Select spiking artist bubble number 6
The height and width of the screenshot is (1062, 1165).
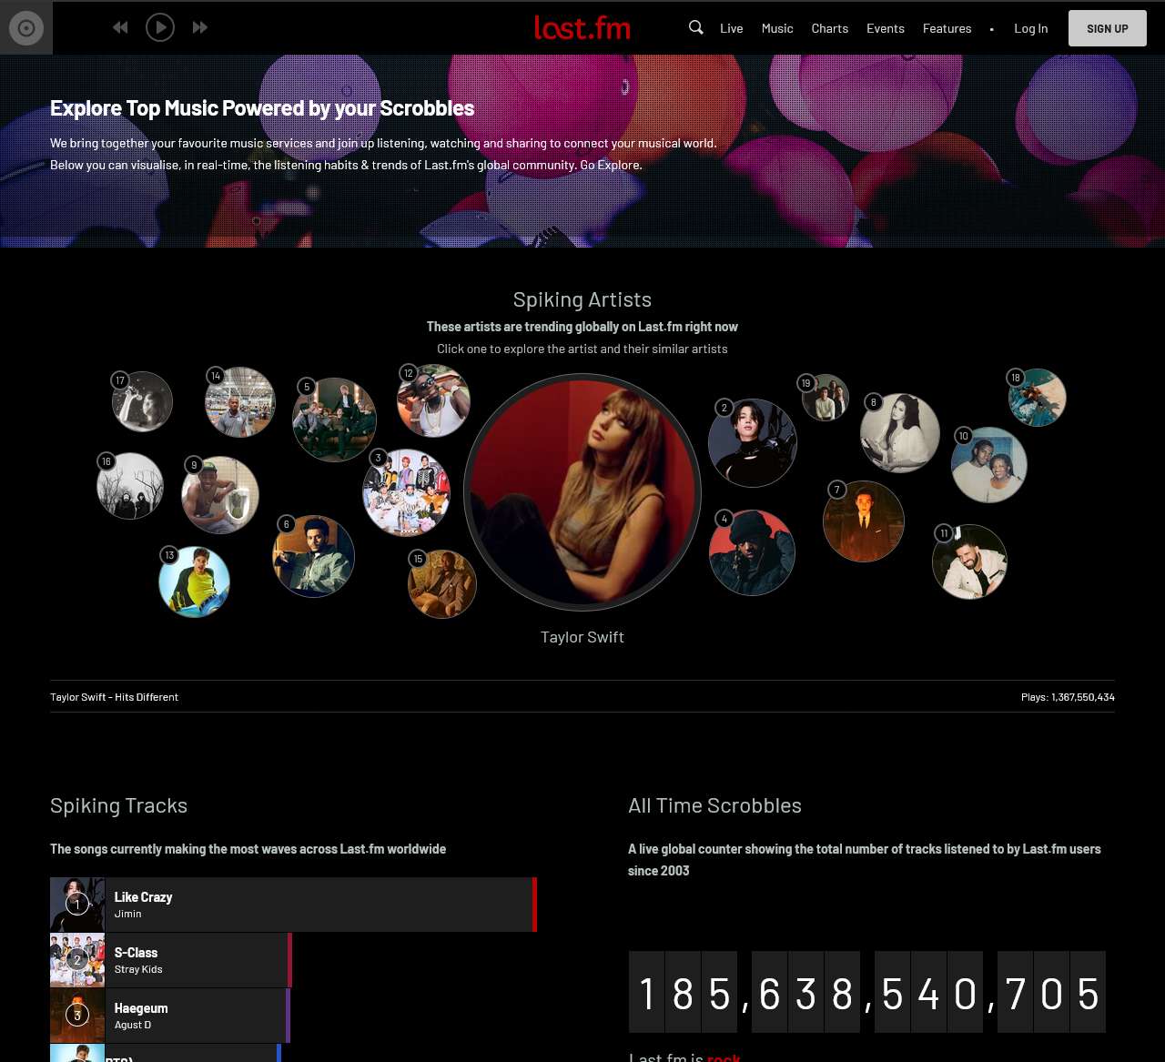click(x=314, y=556)
